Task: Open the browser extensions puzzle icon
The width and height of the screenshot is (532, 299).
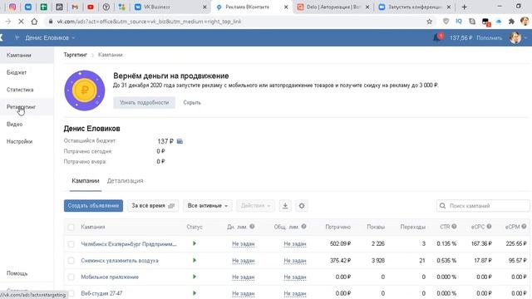Action: click(x=511, y=22)
